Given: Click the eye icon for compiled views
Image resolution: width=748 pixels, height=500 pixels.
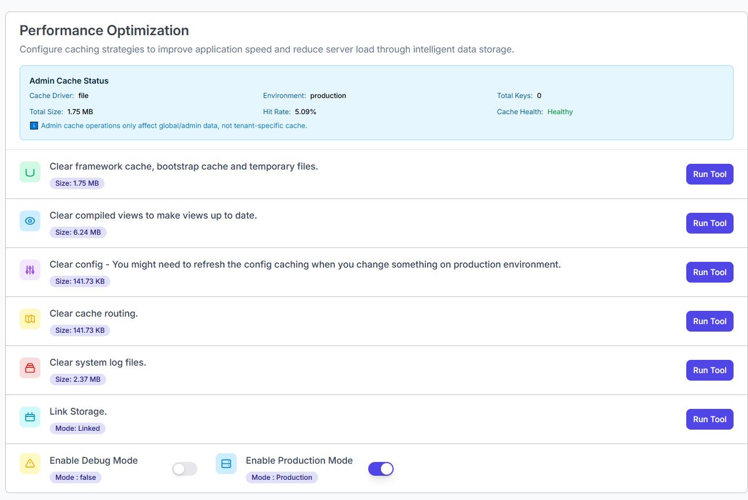Looking at the screenshot, I should 30,221.
